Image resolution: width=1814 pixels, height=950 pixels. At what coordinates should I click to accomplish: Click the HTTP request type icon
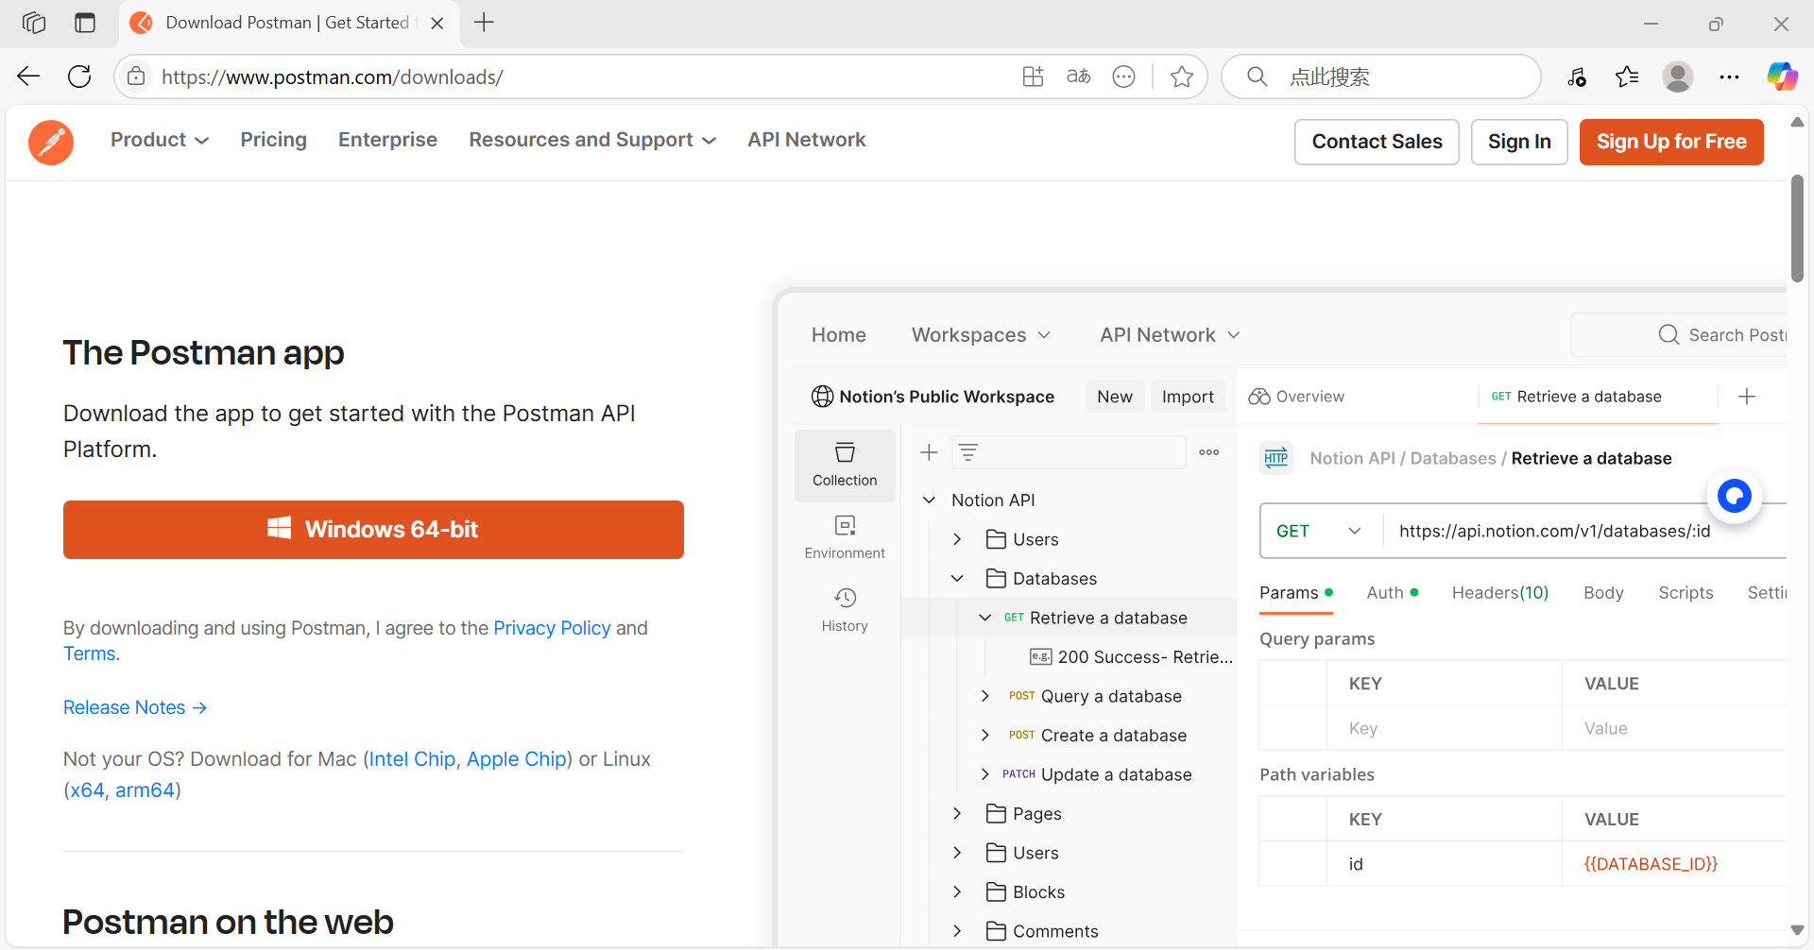[1276, 458]
